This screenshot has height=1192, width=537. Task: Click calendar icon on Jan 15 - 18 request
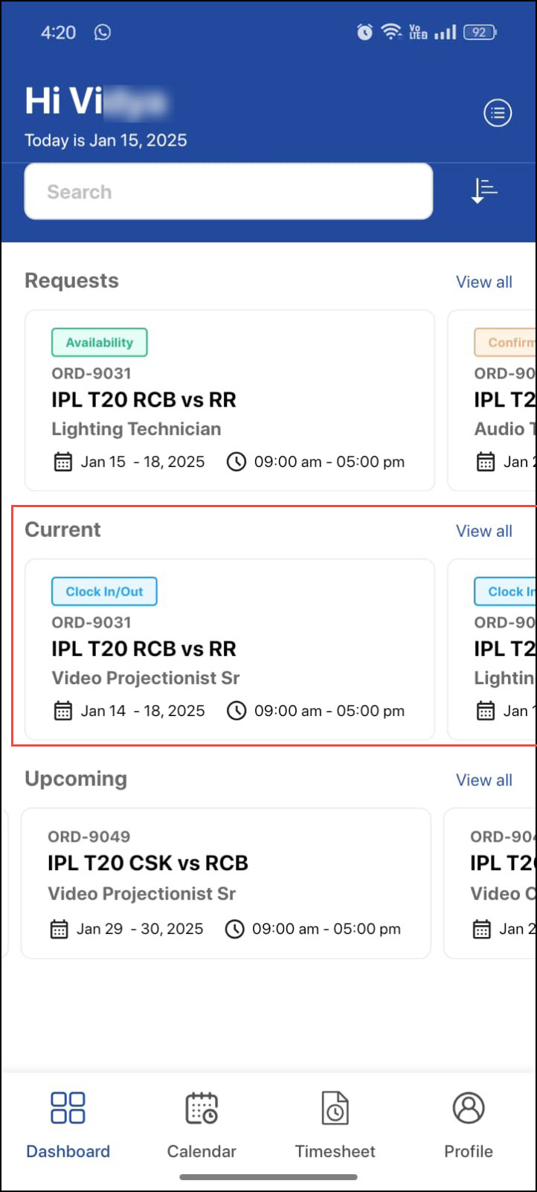tap(63, 462)
